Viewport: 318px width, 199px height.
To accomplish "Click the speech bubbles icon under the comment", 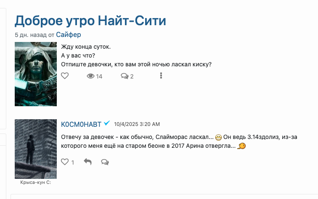I will pos(105,162).
